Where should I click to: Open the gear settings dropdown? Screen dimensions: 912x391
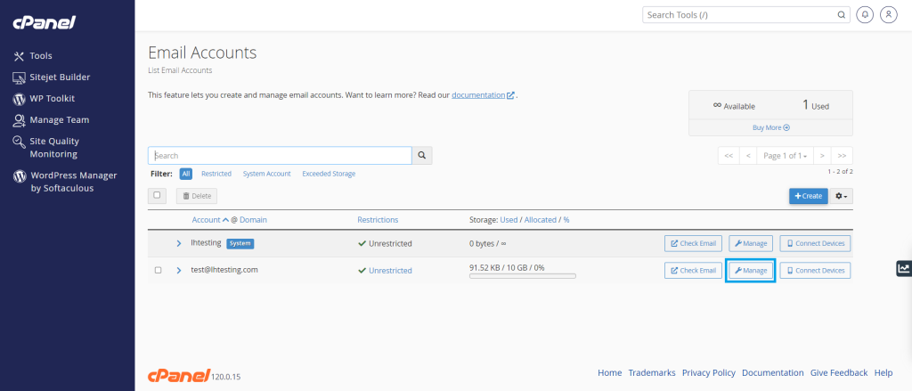(843, 195)
